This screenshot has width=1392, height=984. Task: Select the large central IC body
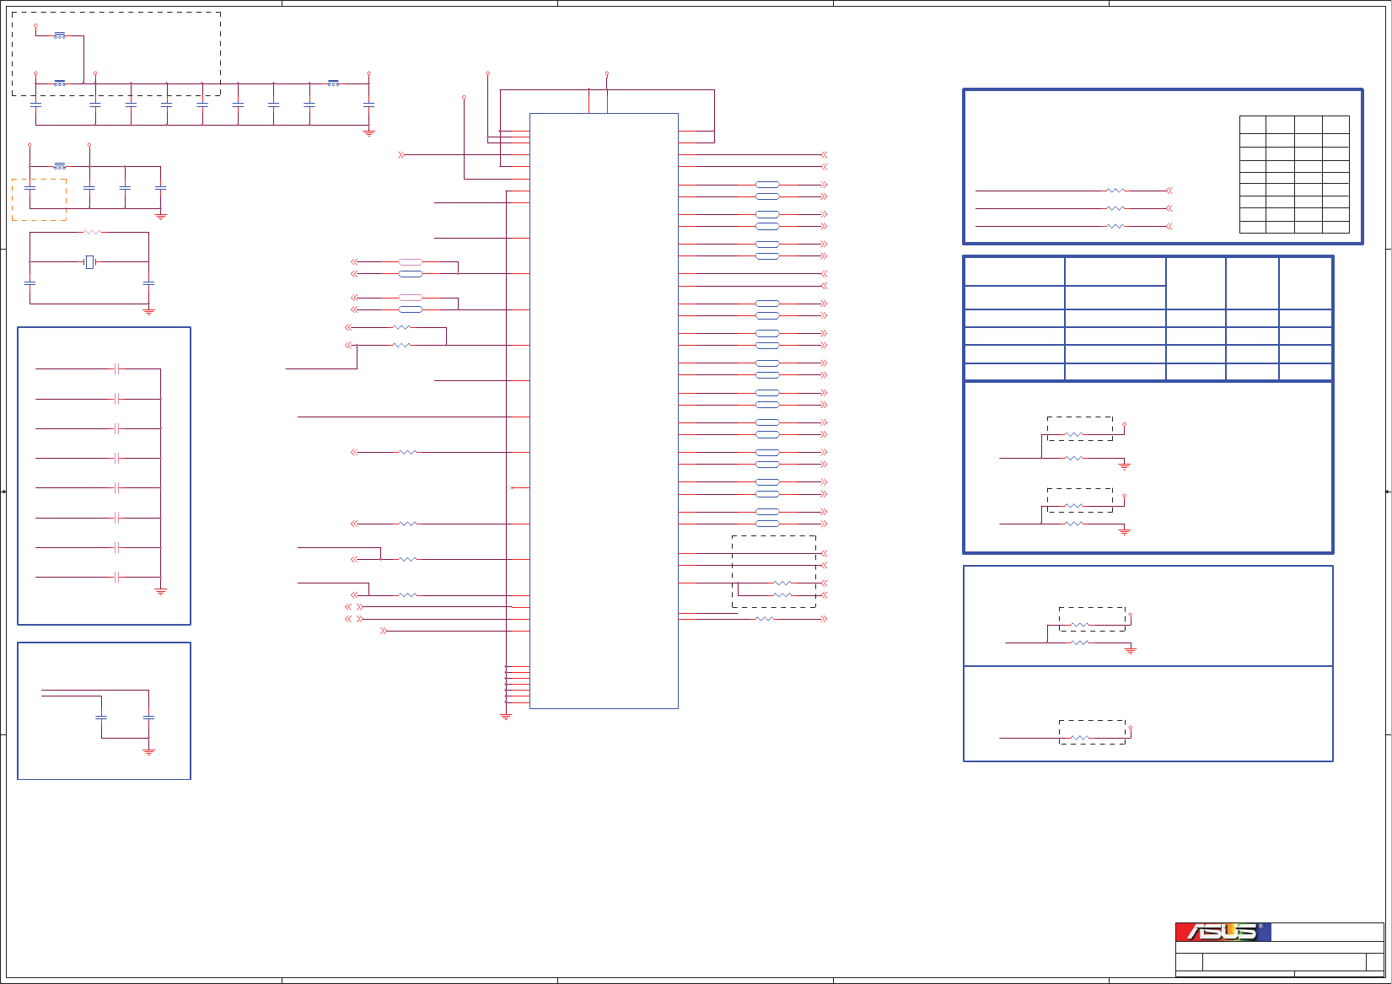[x=604, y=411]
